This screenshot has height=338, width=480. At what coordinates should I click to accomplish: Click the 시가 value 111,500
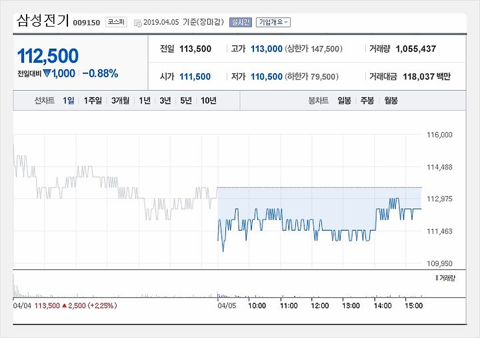pyautogui.click(x=195, y=77)
